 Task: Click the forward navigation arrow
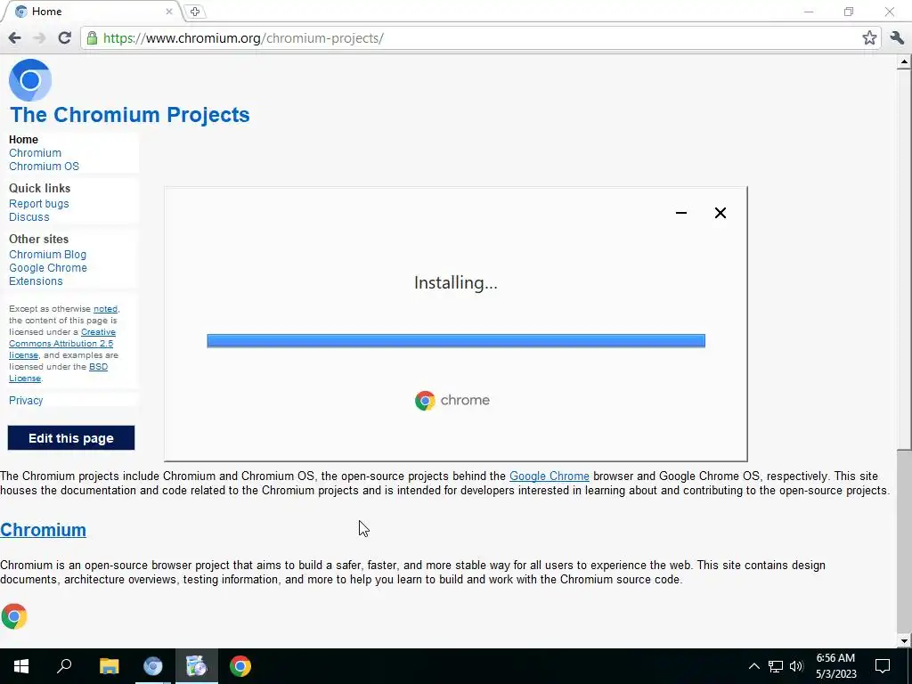click(39, 38)
